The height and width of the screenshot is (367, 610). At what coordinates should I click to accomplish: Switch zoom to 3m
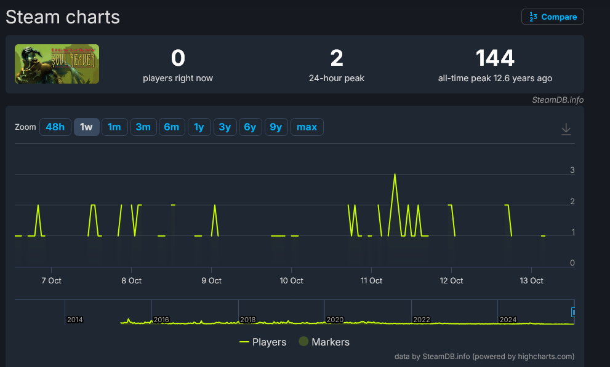[x=143, y=127]
